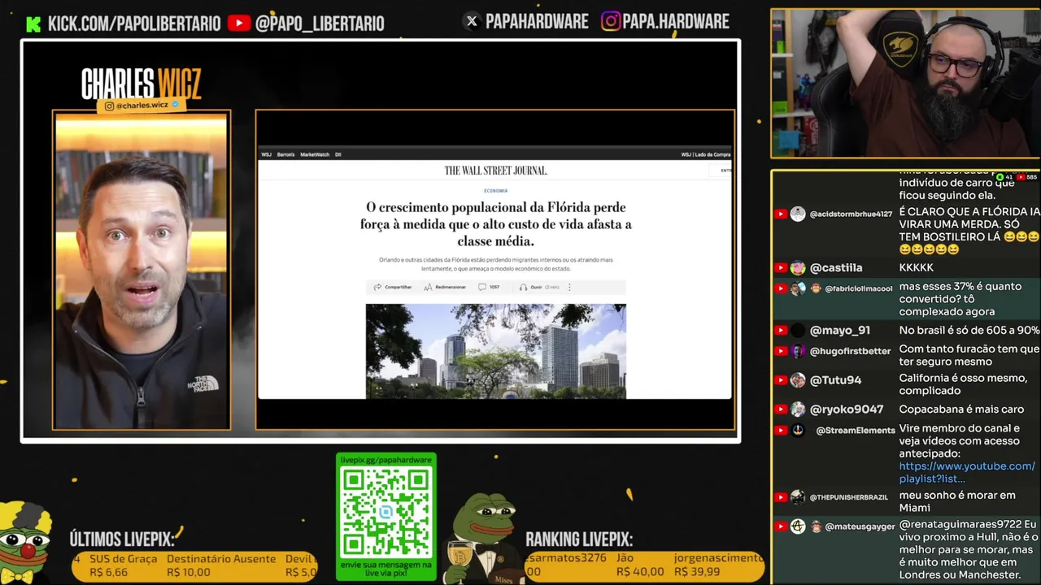Click the Jão R$ 40,00 ranking entry
This screenshot has width=1041, height=585.
tap(640, 565)
